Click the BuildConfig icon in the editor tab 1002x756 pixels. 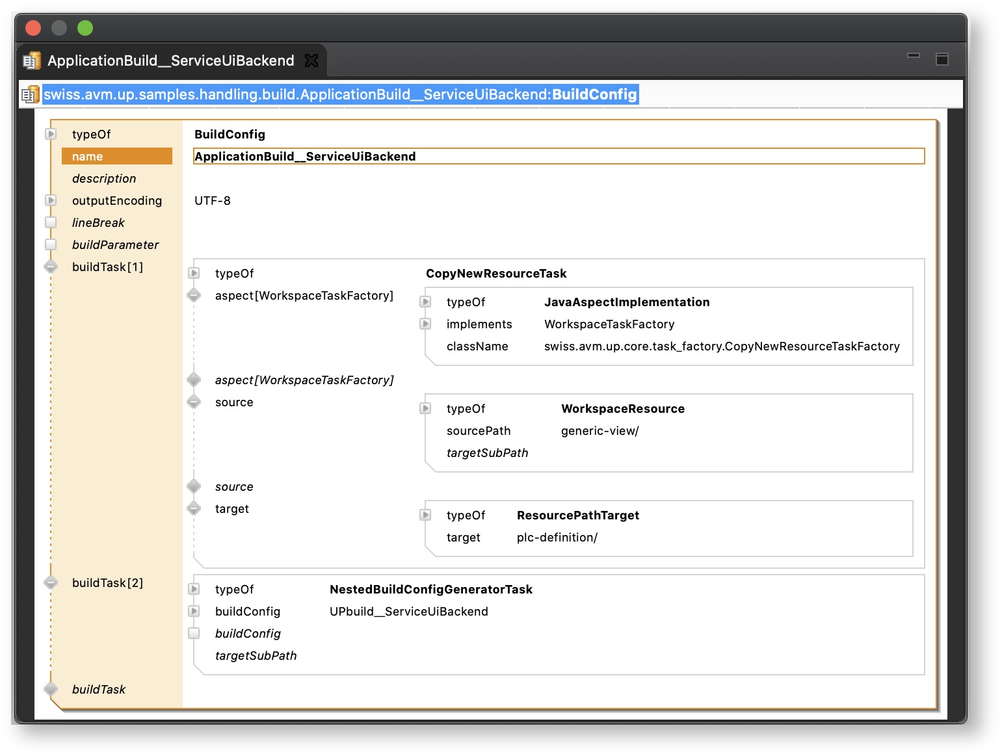(31, 61)
